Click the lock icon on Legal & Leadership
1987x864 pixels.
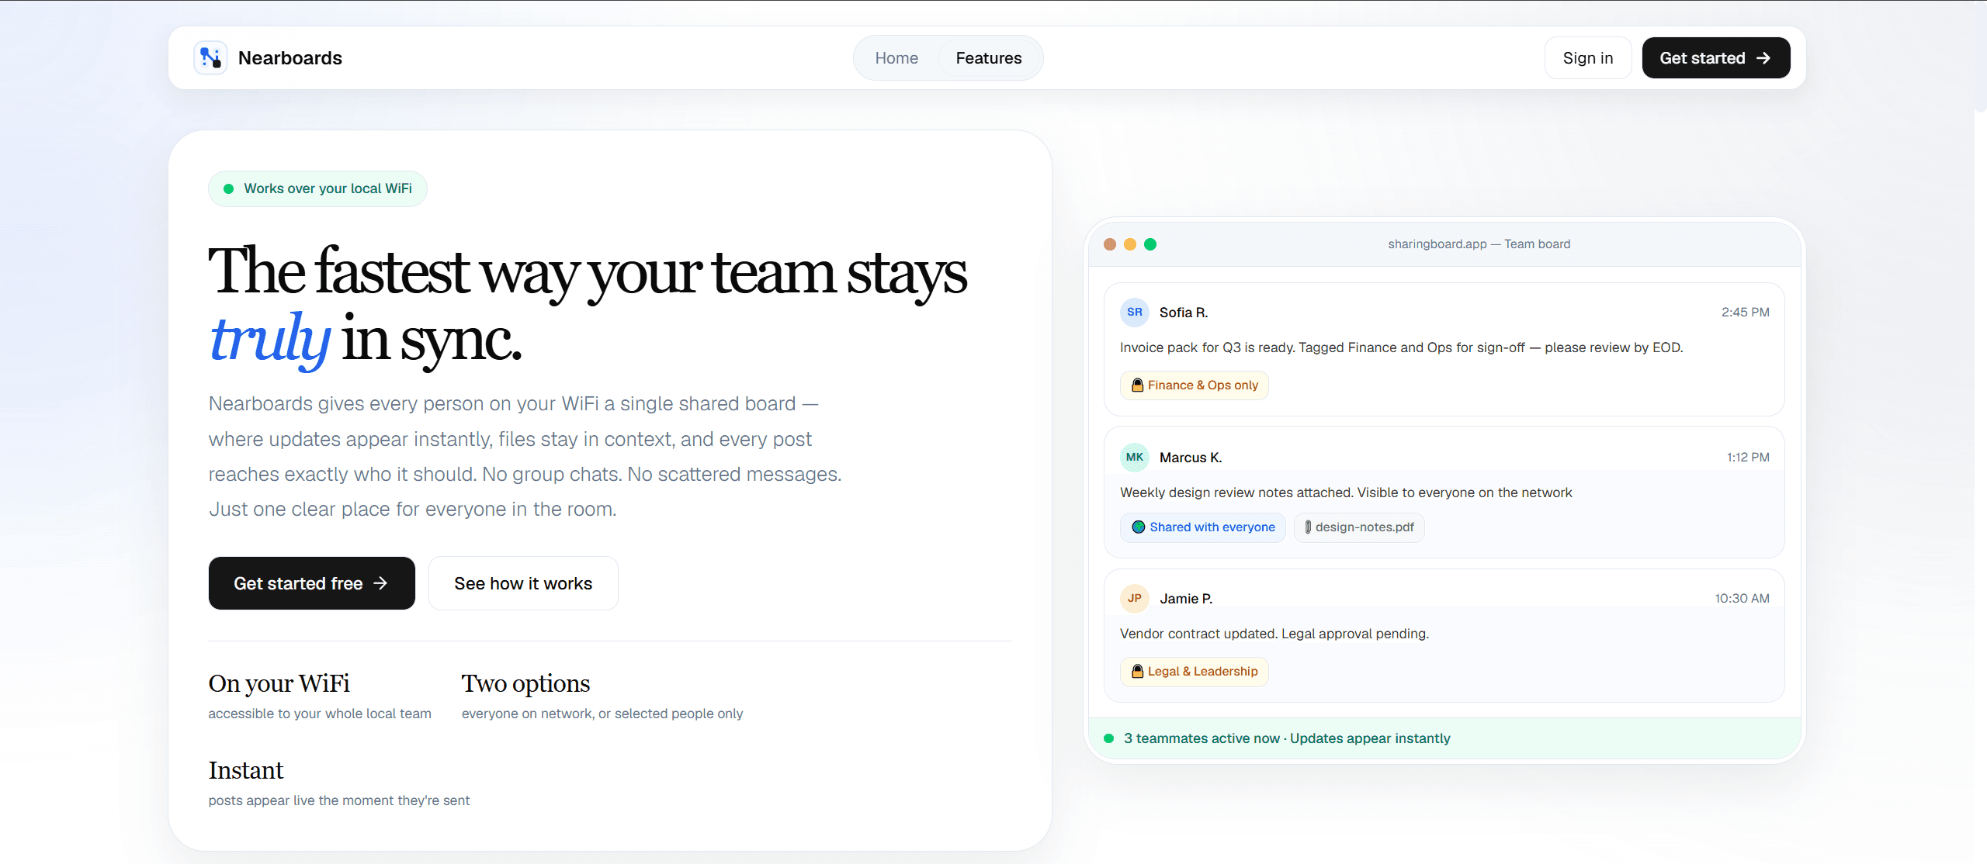click(1137, 672)
